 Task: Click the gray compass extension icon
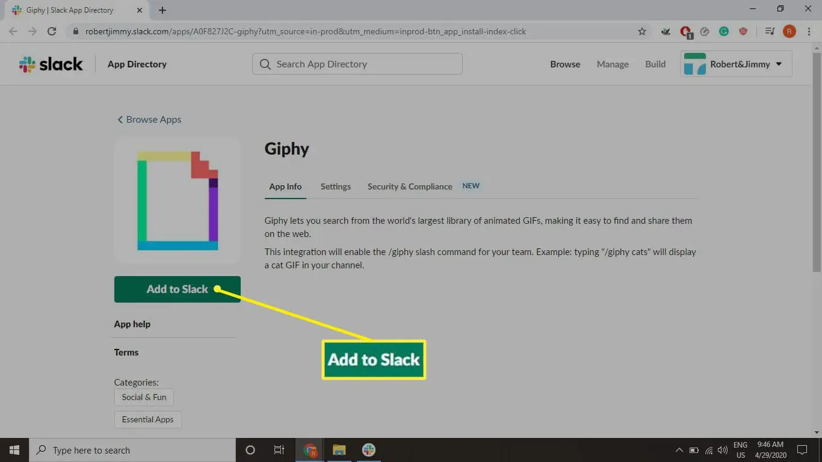click(x=705, y=31)
